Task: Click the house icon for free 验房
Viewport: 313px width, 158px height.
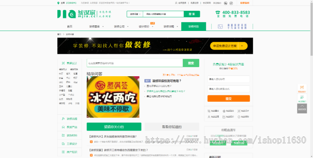Action: [x=224, y=111]
